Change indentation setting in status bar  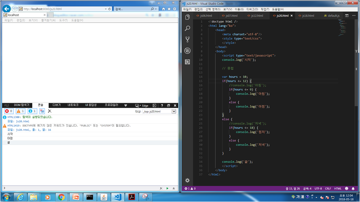point(307,188)
